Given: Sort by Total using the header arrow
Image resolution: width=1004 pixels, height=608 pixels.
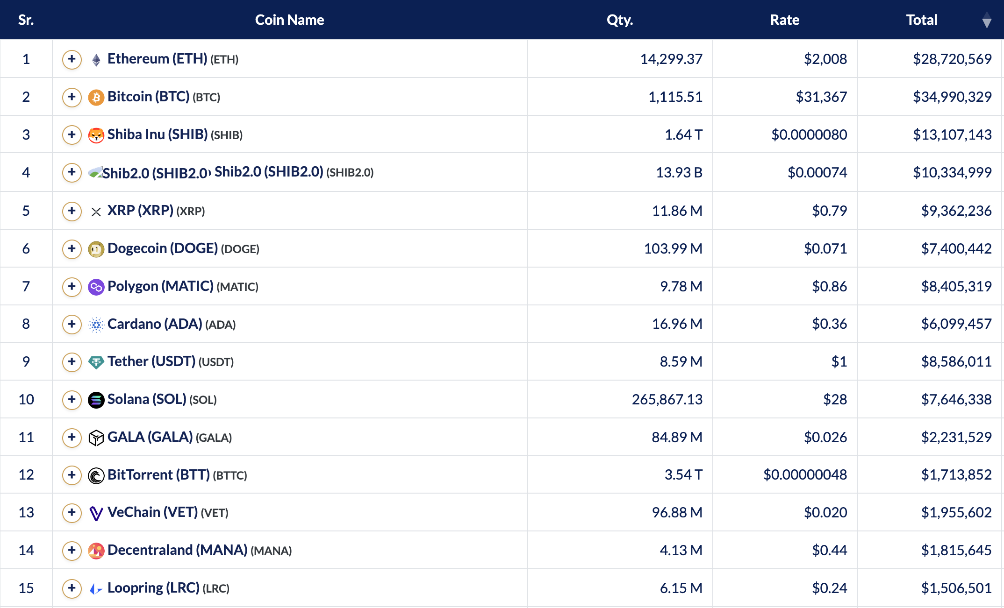Looking at the screenshot, I should 987,20.
